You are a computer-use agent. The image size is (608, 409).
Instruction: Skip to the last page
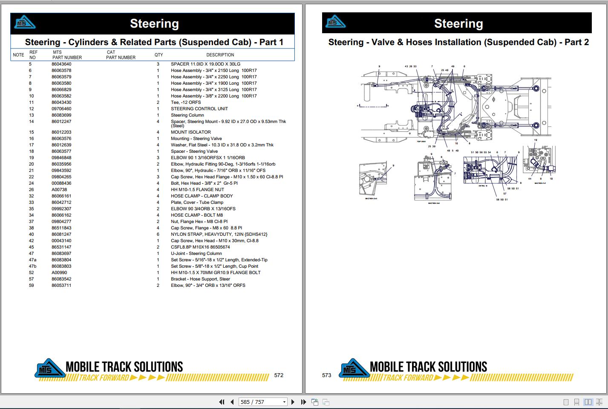303,401
